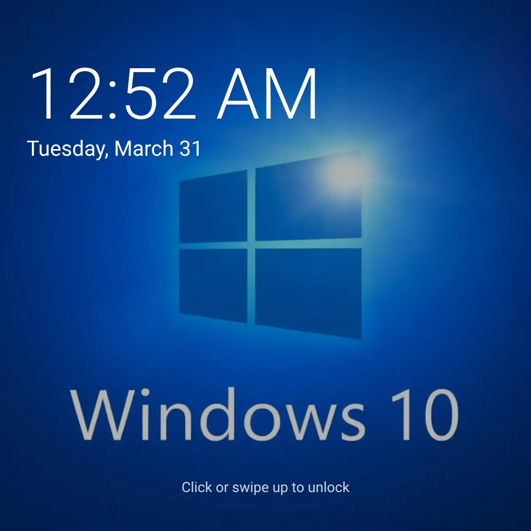Viewport: 531px width, 531px height.
Task: Click the 12:52 AM clock display
Action: 174,94
